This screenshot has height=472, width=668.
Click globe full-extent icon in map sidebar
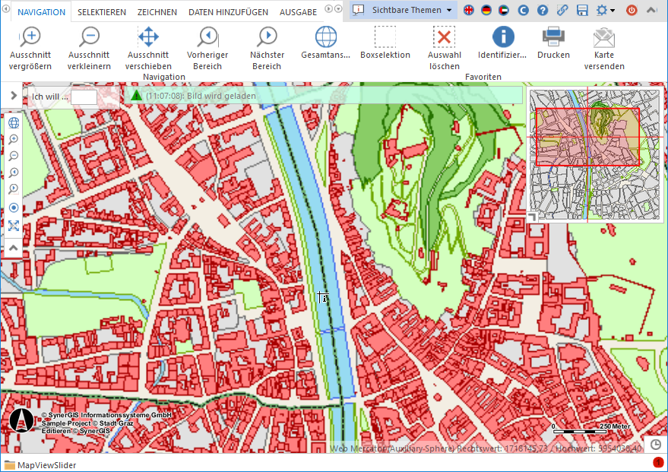[14, 123]
